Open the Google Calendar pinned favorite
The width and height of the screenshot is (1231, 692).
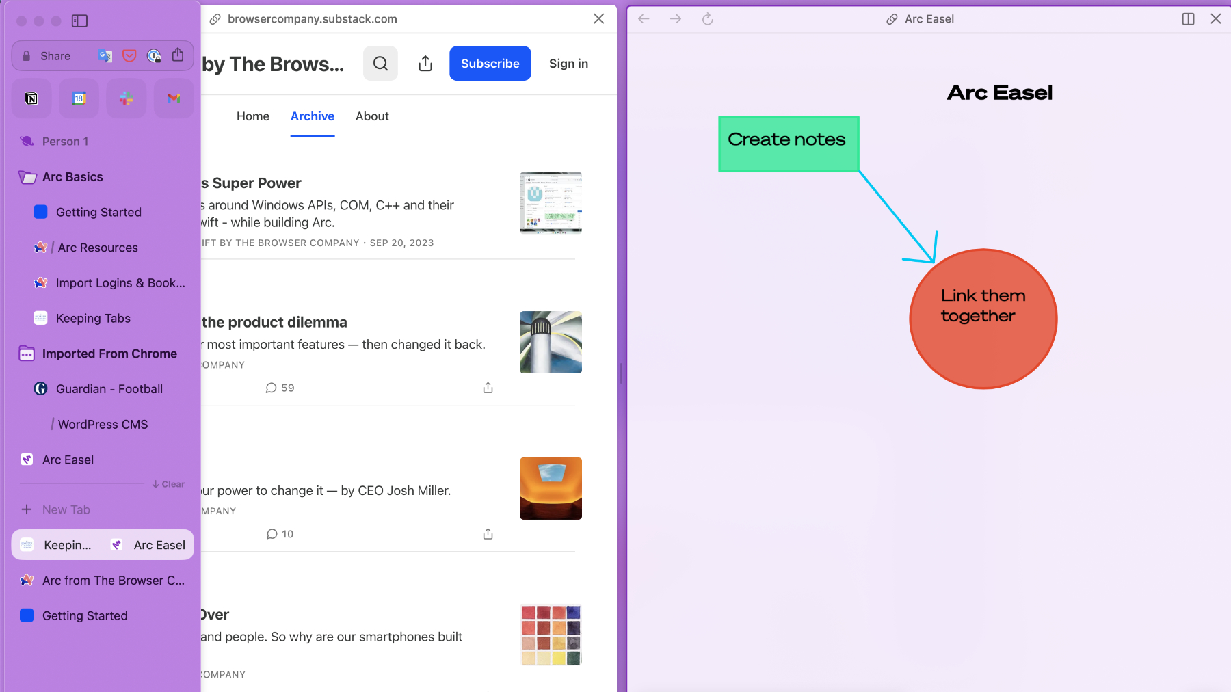79,98
